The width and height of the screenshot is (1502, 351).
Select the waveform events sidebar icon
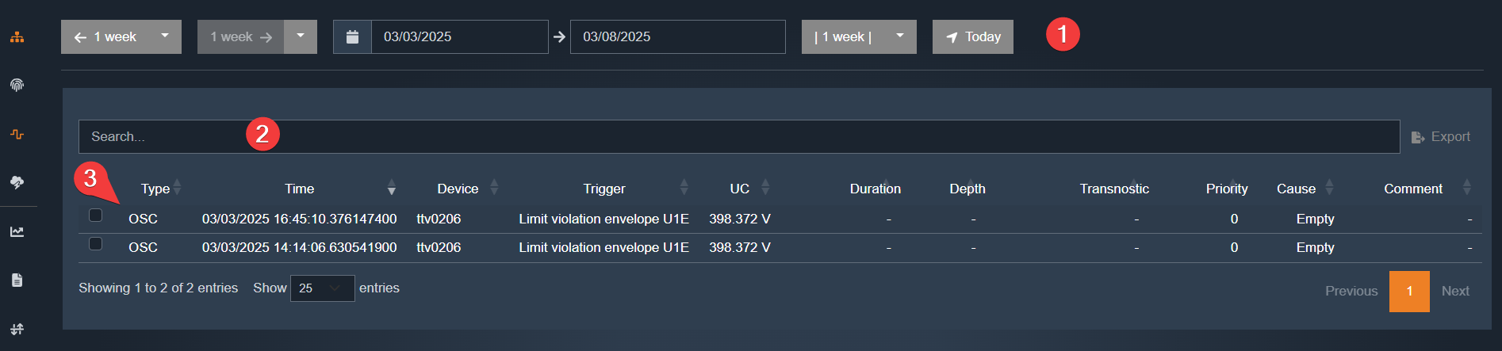click(17, 135)
